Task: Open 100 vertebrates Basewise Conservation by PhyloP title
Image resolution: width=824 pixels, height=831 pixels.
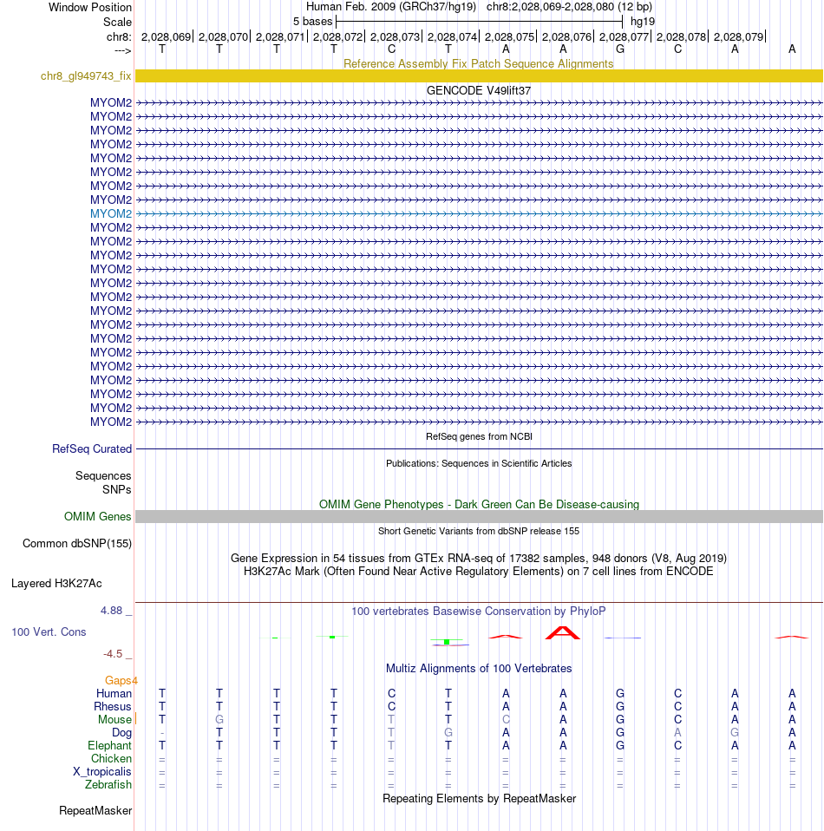Action: [x=479, y=611]
